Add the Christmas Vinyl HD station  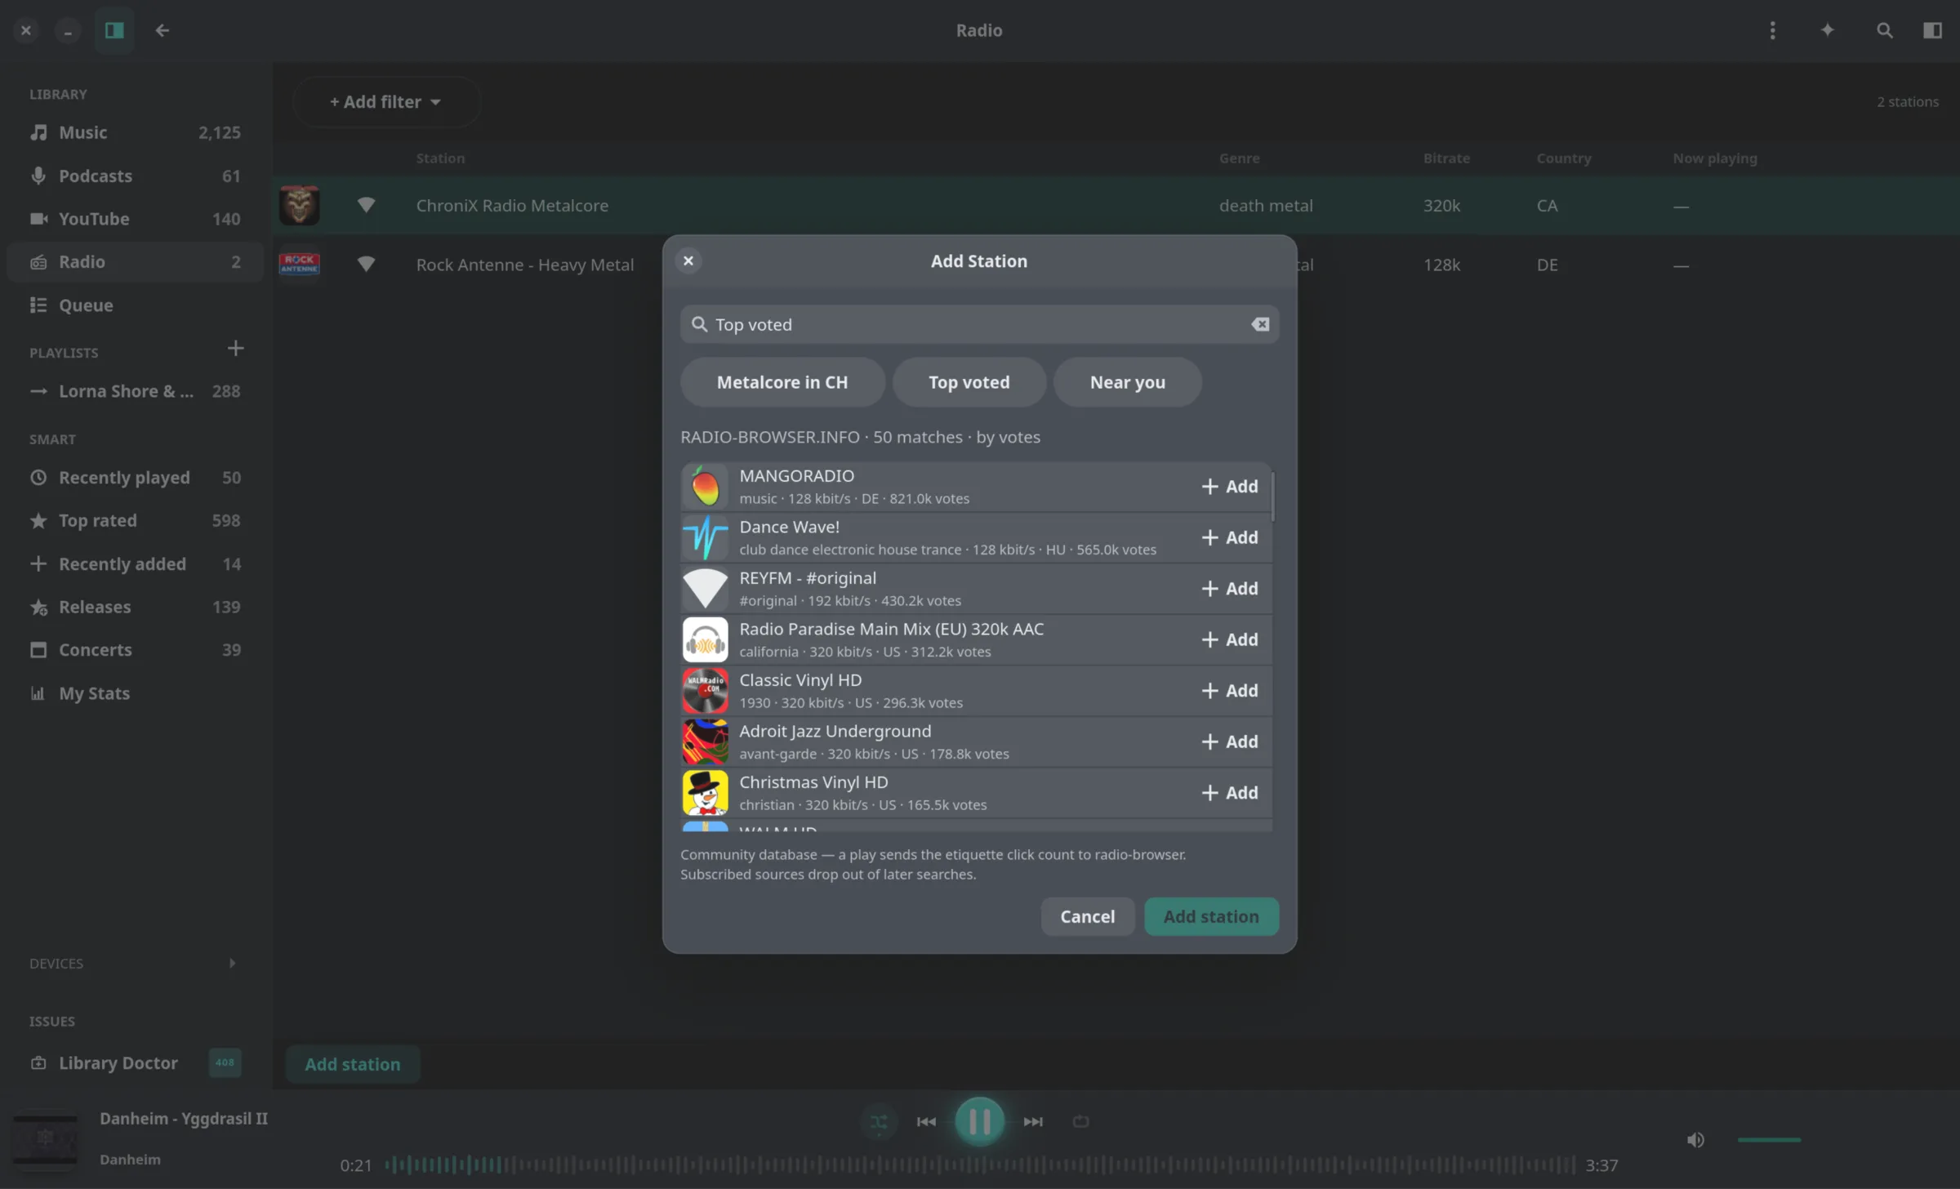(x=1229, y=793)
